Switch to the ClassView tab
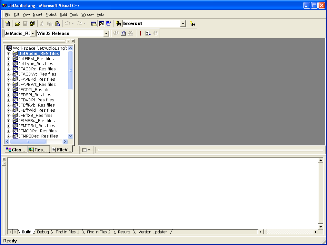Viewport: 327px width, 245px height. click(16, 150)
